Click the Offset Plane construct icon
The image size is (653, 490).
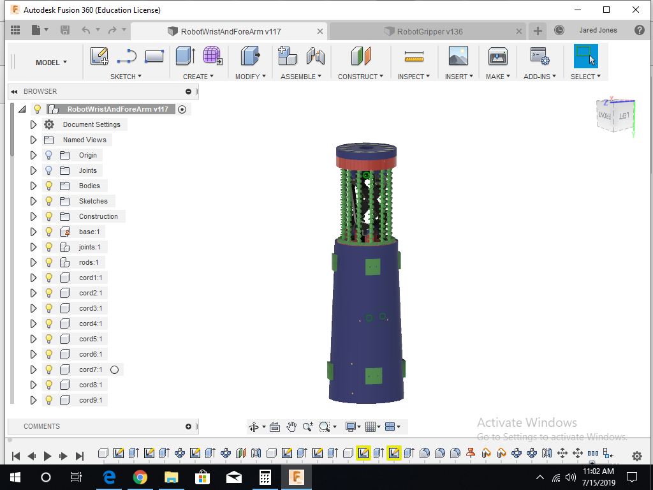361,56
